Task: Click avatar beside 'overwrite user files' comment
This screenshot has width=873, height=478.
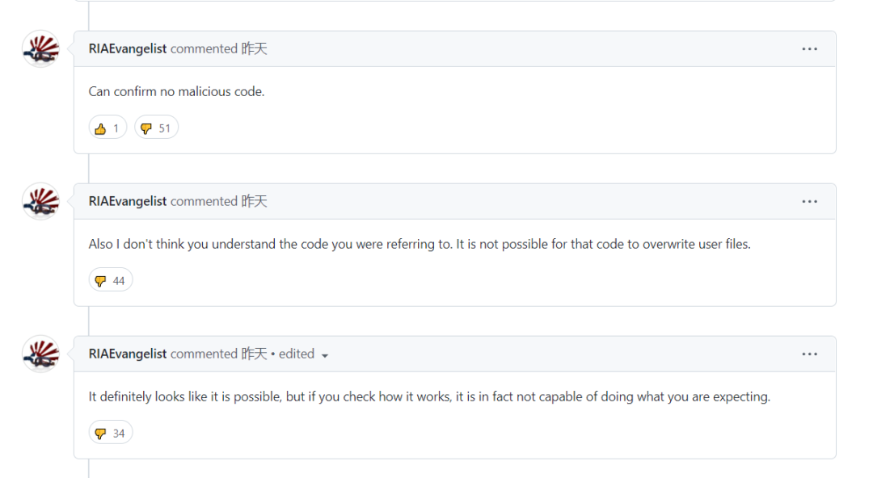Action: (40, 201)
